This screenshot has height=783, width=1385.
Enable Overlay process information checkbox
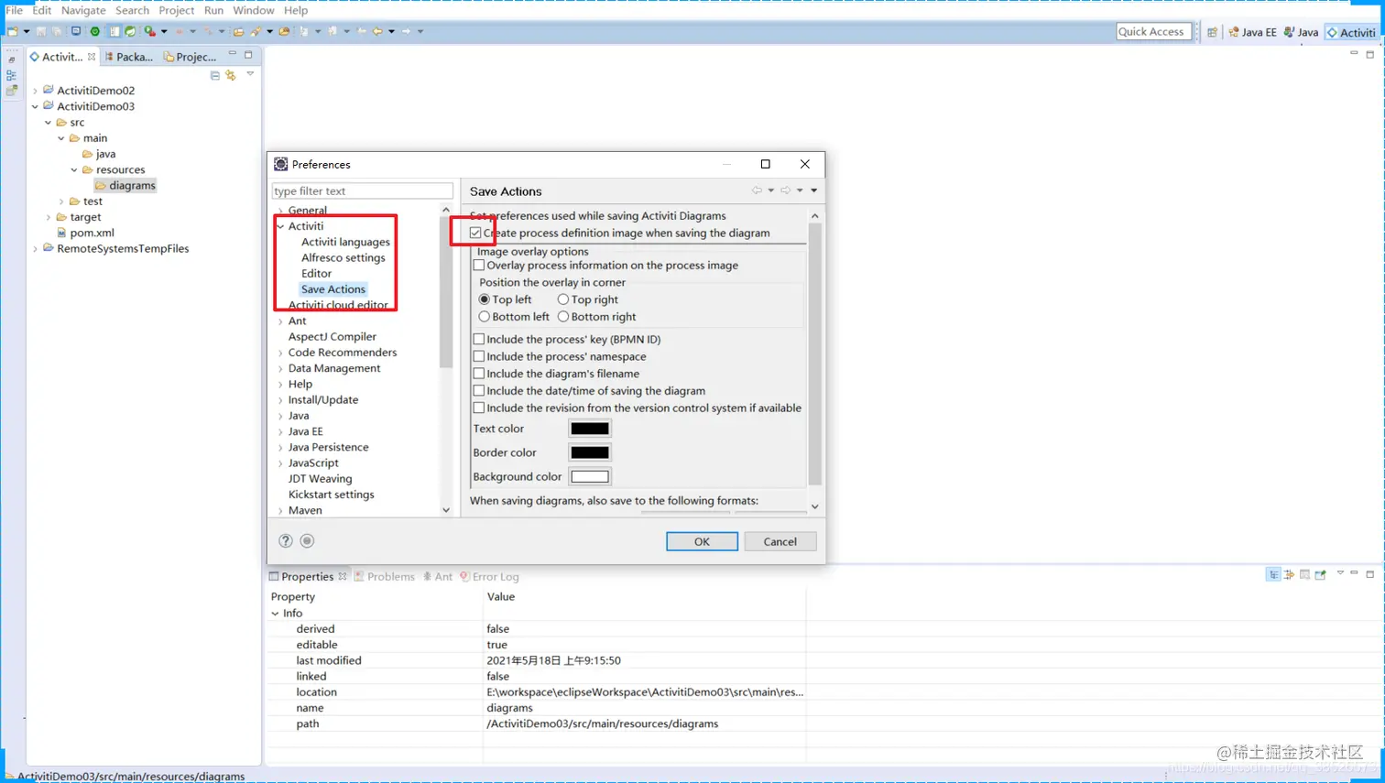point(479,266)
